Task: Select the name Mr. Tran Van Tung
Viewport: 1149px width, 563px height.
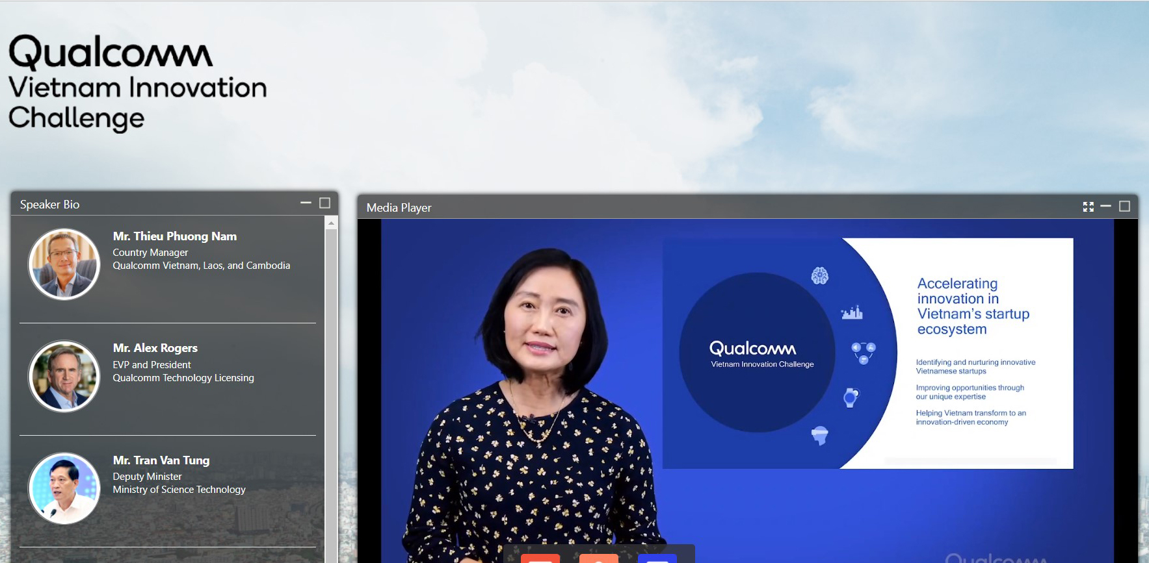Action: [161, 460]
